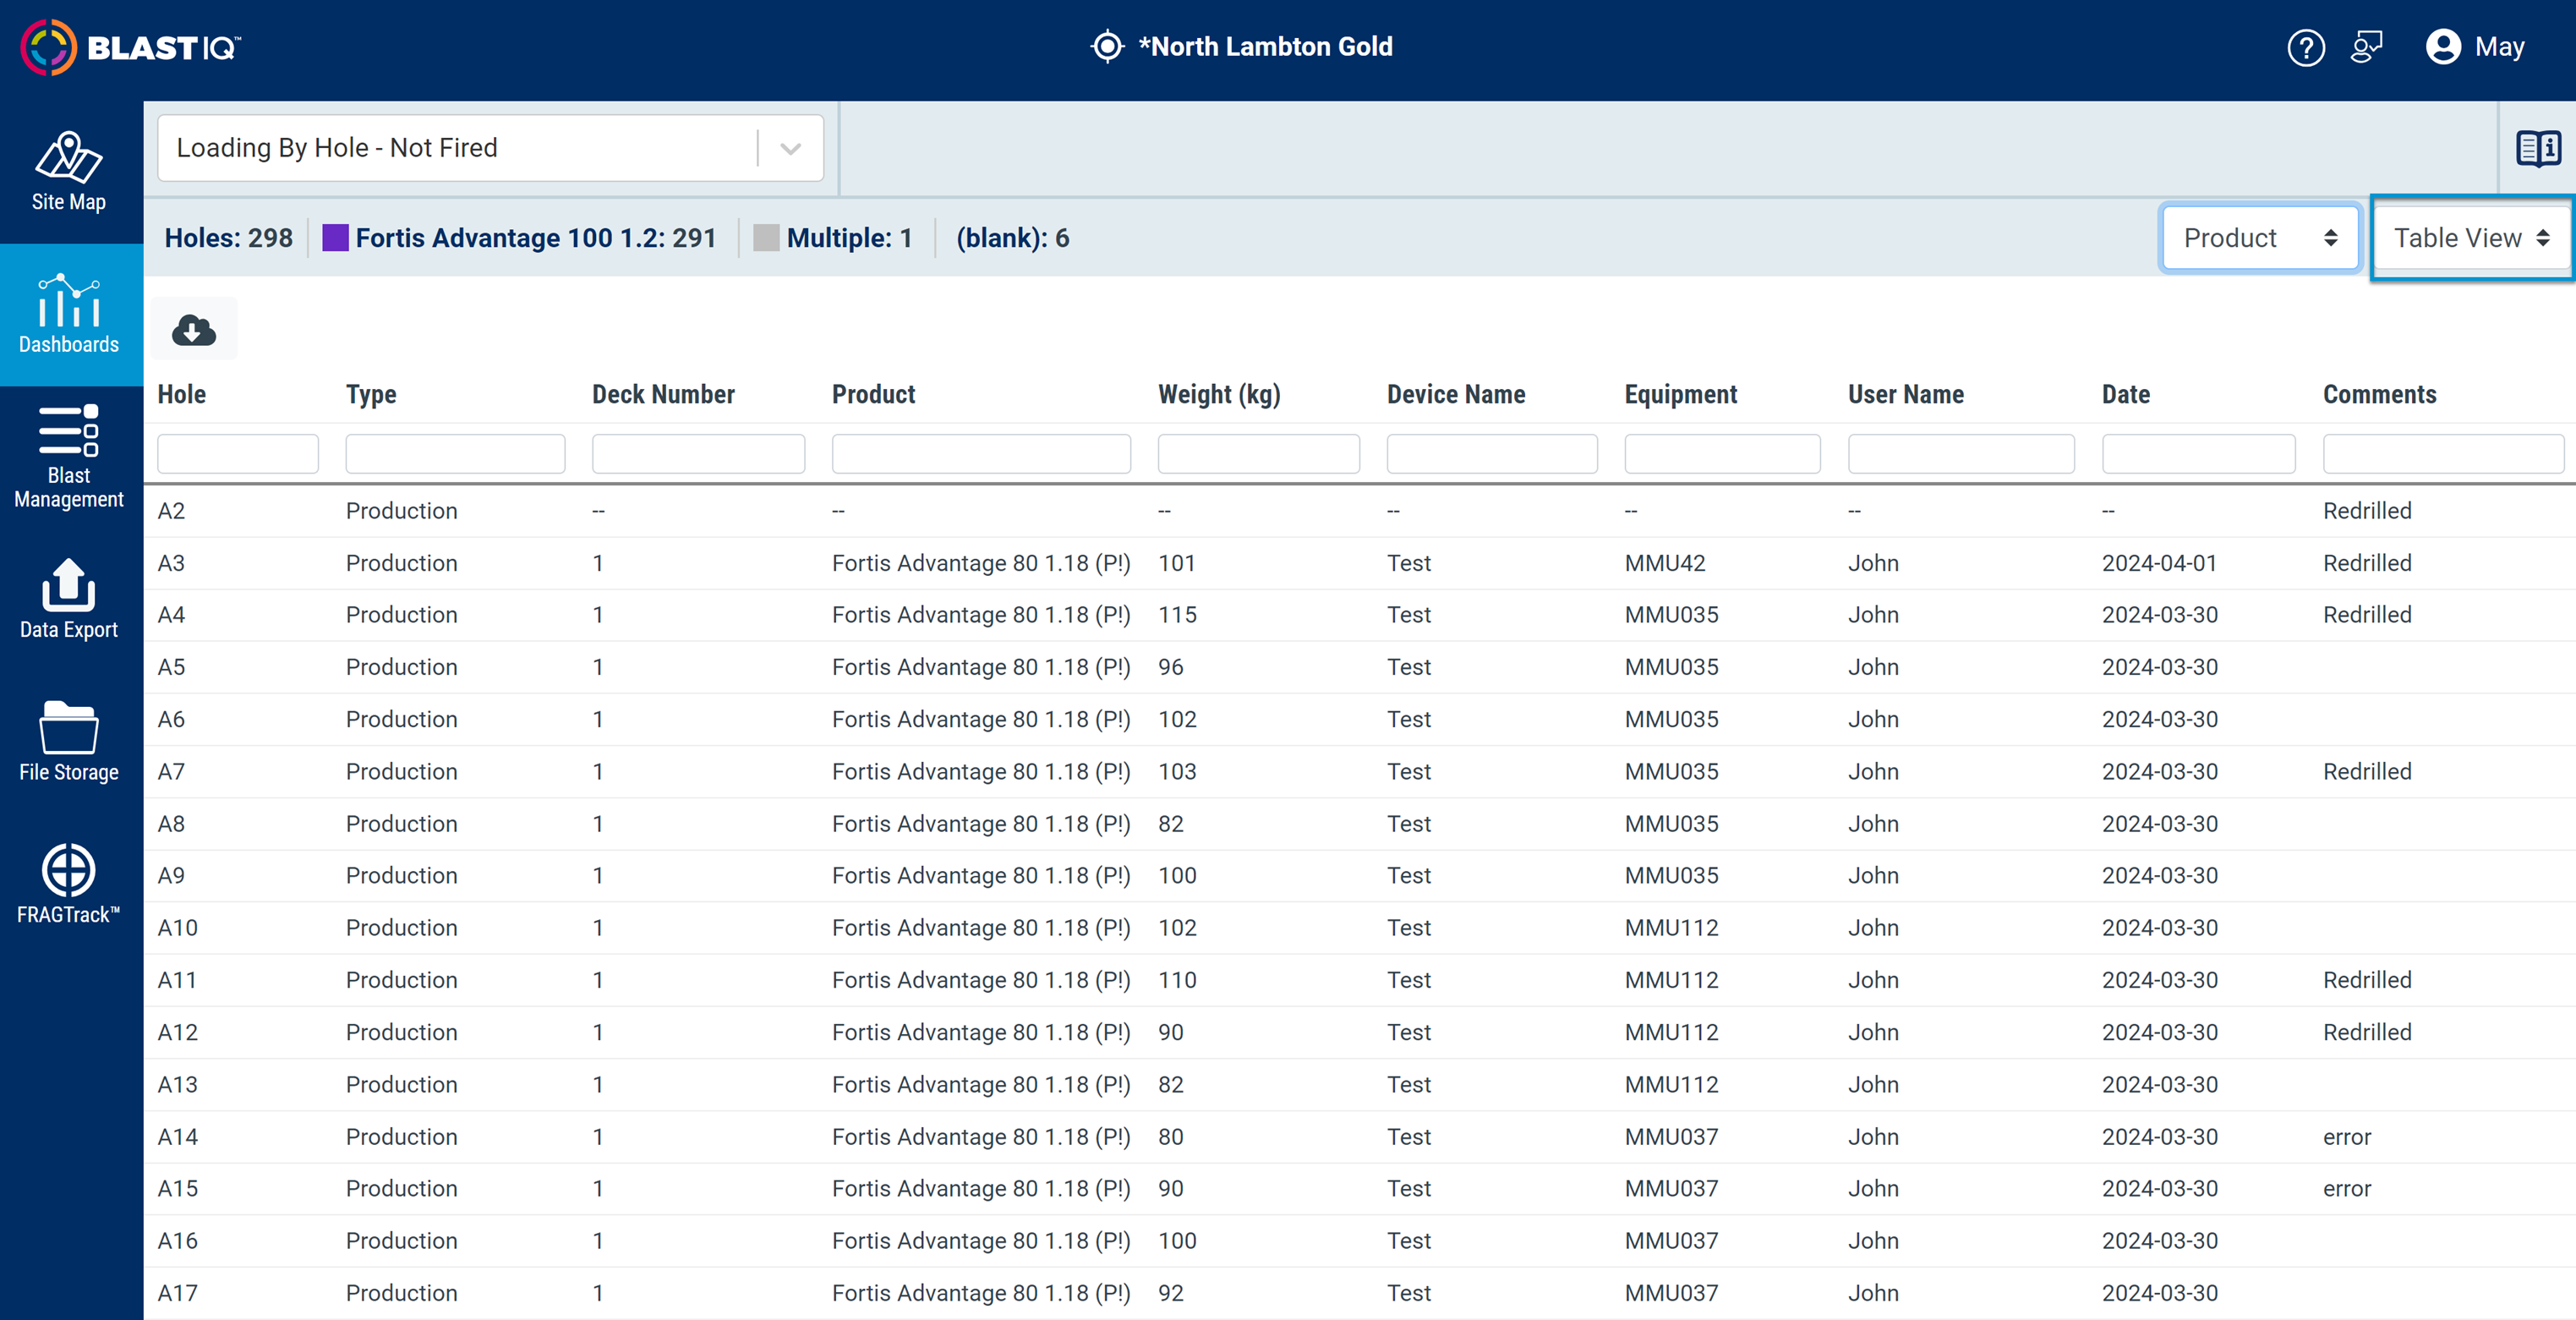
Task: Focus the Hole filter field
Action: click(238, 453)
